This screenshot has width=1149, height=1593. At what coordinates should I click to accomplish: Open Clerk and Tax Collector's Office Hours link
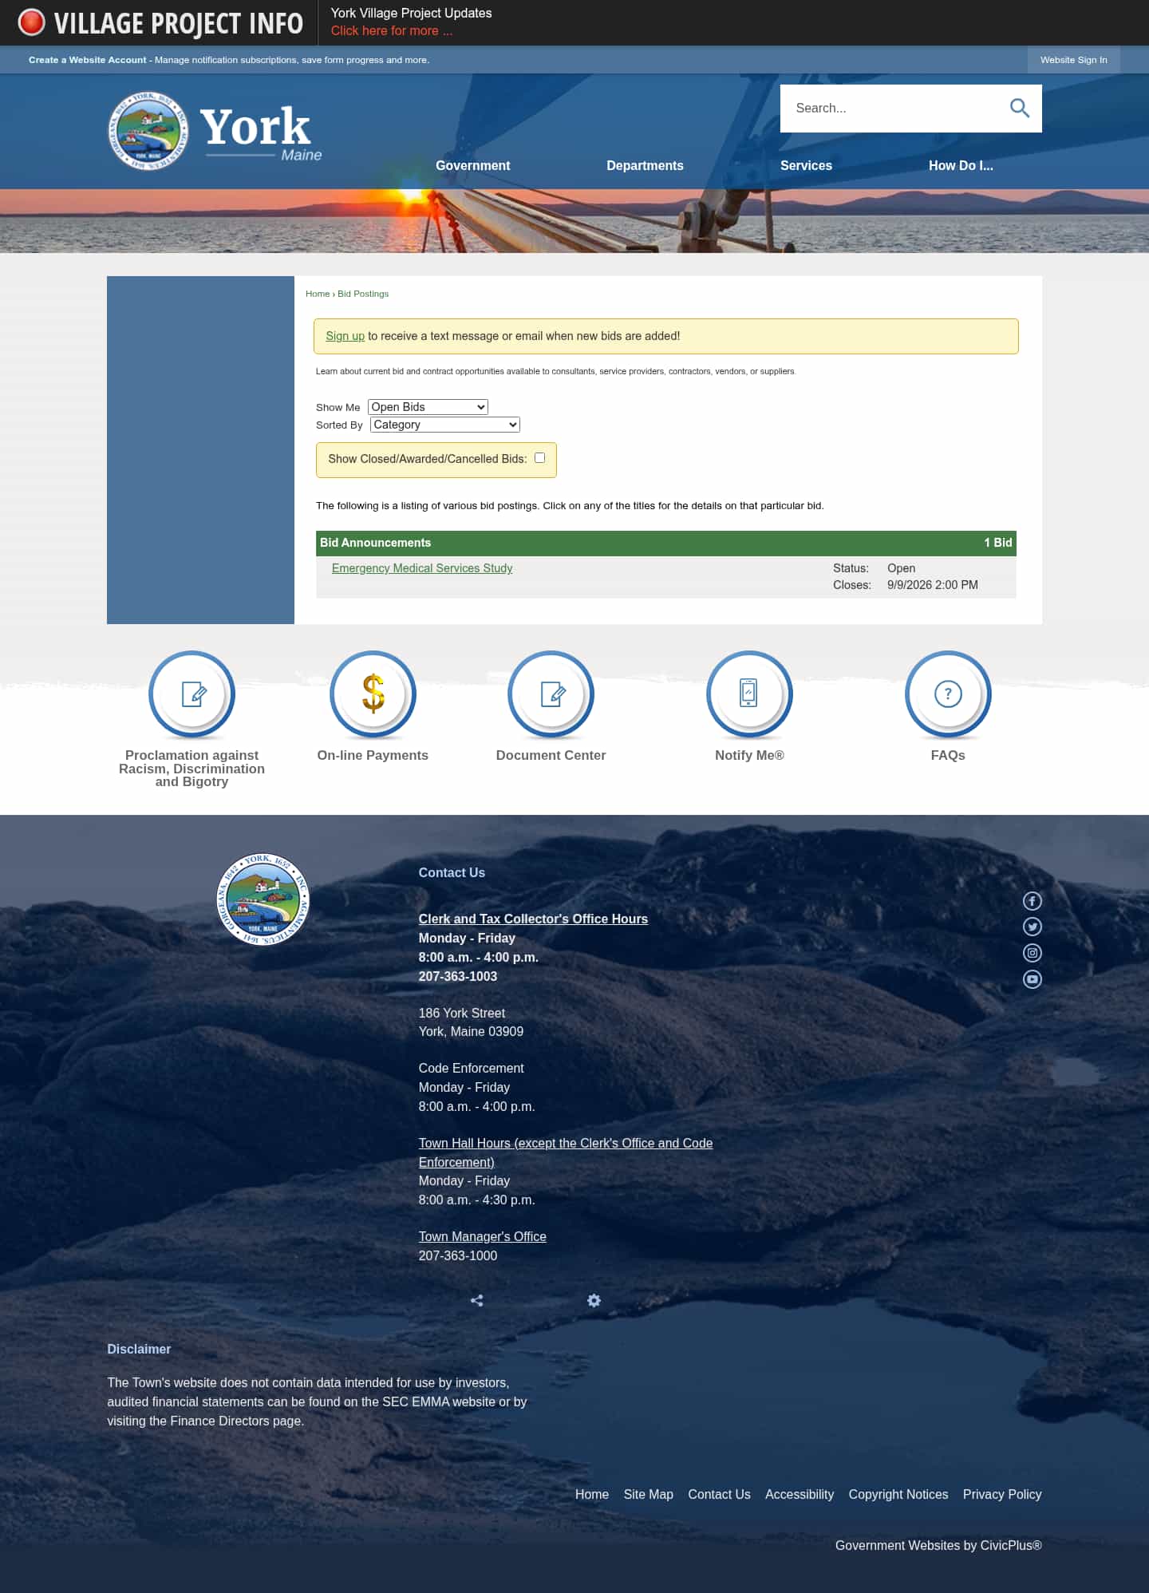pos(533,919)
